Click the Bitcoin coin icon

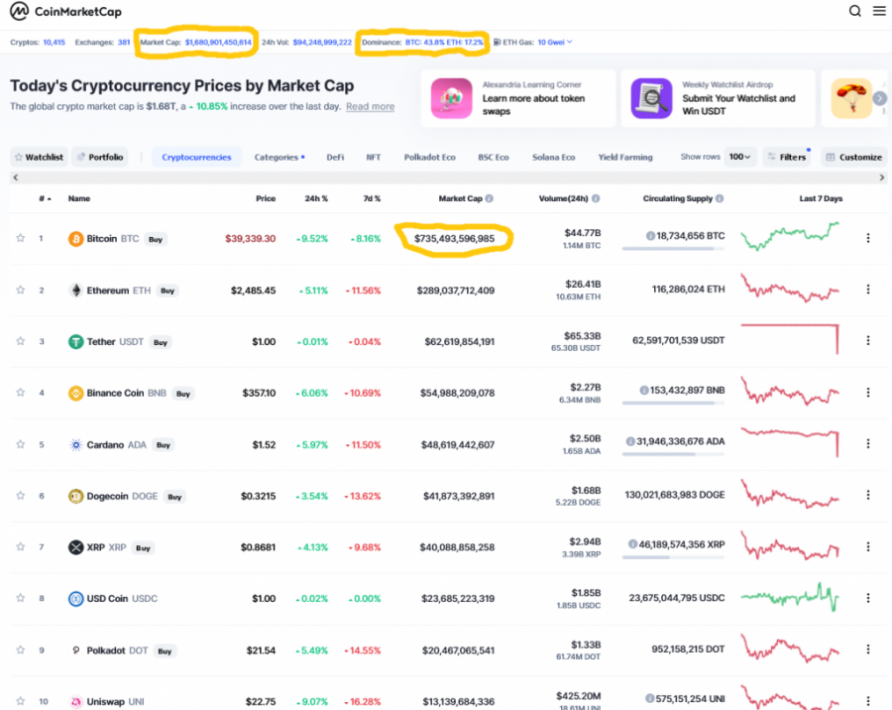(x=75, y=239)
